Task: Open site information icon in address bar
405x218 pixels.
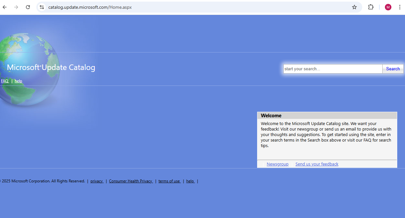Action: (x=42, y=7)
